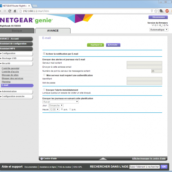Click the Déconnexion button
Viewport: 172px width, 172px height.
158,17
